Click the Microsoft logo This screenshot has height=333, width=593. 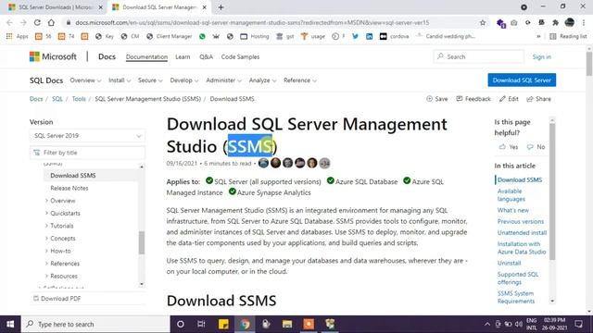tap(53, 56)
